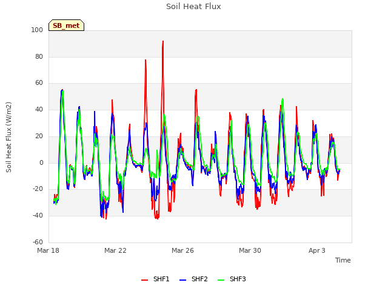Click the 40 y-axis tick label
The image size is (388, 291).
[39, 110]
